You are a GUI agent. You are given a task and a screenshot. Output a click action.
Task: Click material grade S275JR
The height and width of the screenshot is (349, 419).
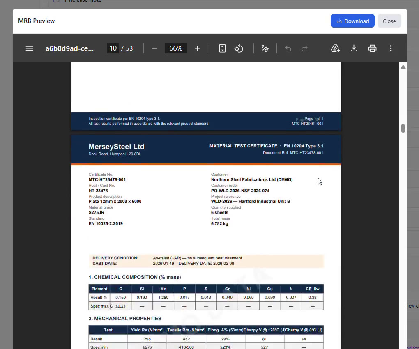coord(96,213)
